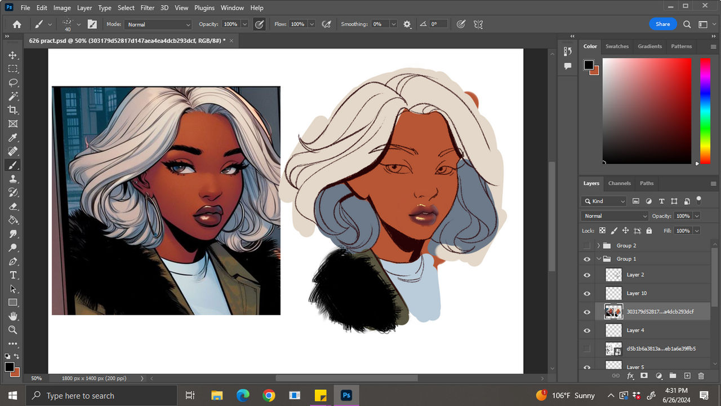Select the Lasso tool
Image resolution: width=721 pixels, height=406 pixels.
point(12,82)
